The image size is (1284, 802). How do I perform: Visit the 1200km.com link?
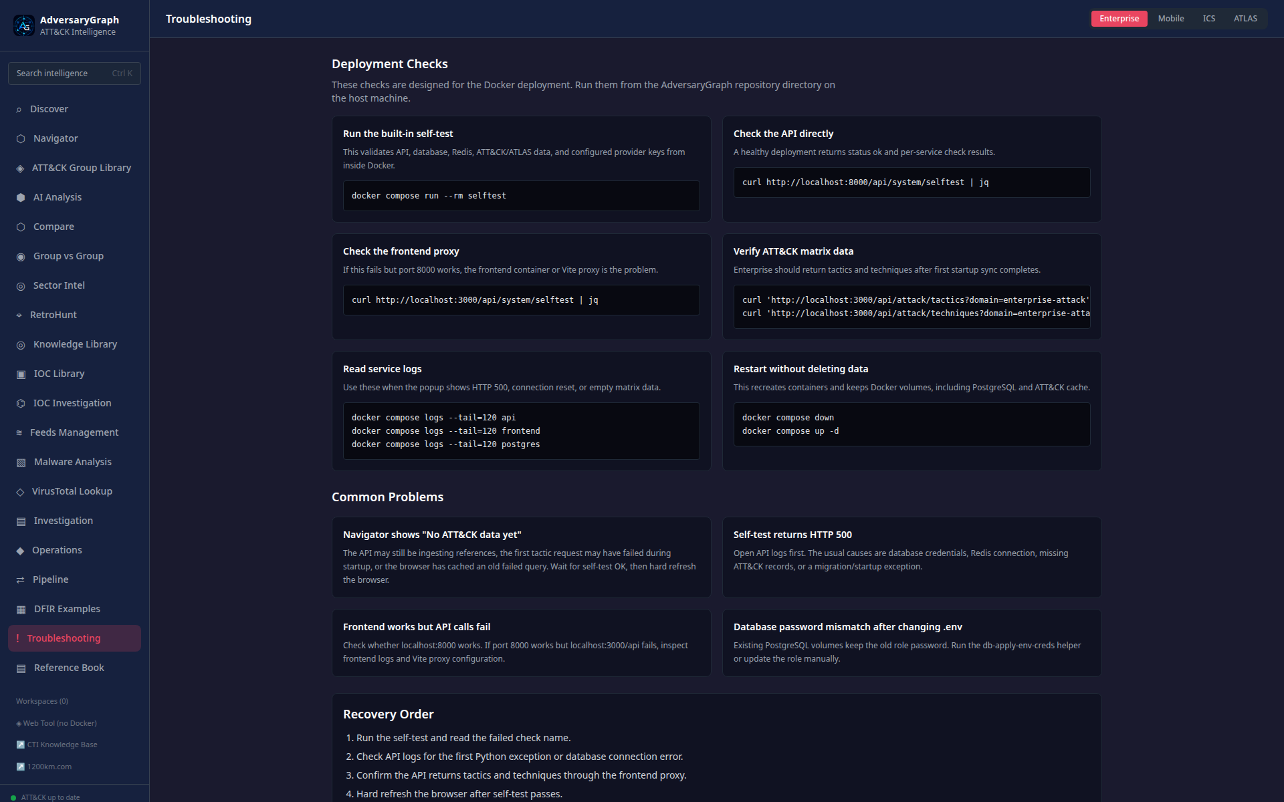click(44, 767)
